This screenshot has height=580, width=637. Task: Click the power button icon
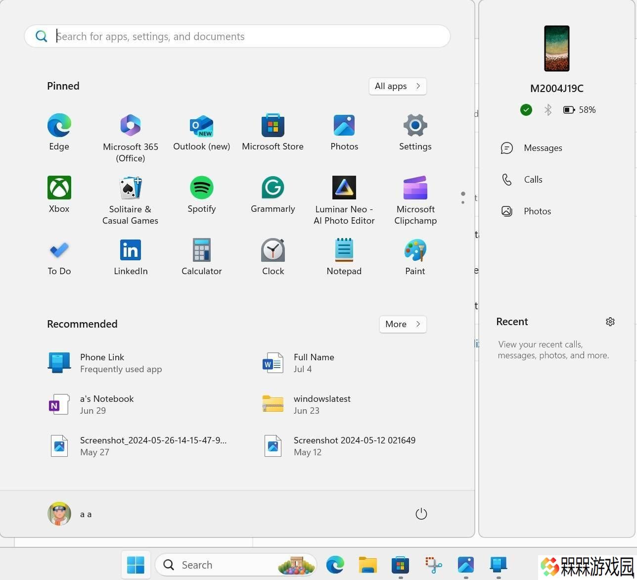coord(421,514)
